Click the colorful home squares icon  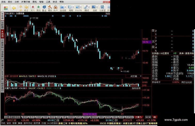click(x=6, y=8)
